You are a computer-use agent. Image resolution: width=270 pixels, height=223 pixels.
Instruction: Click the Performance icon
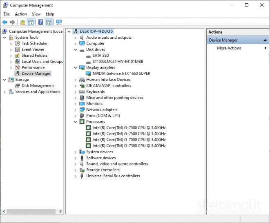coord(18,67)
